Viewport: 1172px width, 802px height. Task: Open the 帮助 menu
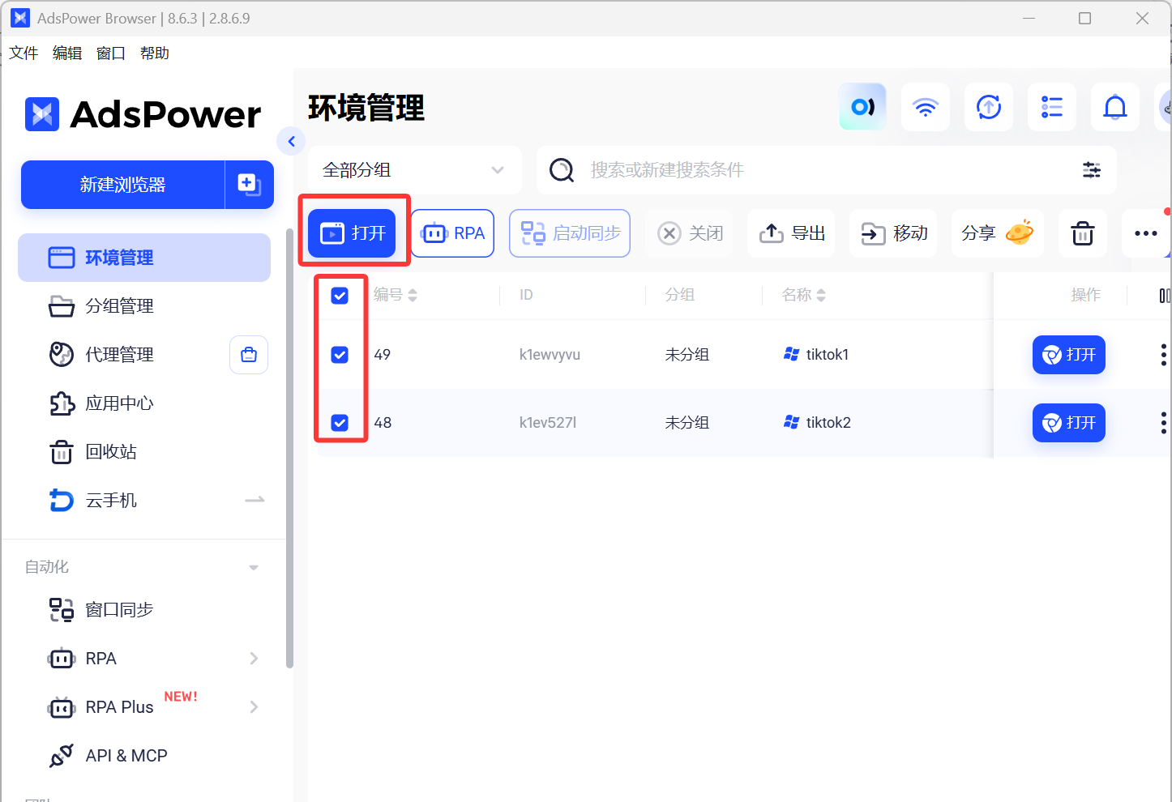tap(155, 53)
